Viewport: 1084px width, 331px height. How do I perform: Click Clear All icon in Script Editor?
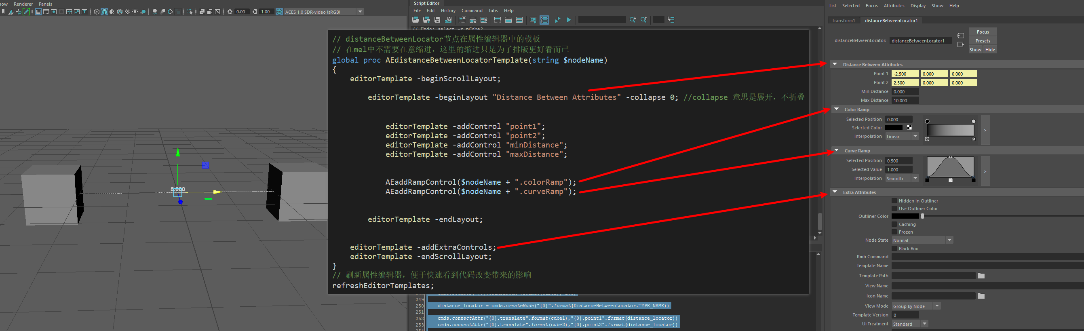tap(484, 20)
